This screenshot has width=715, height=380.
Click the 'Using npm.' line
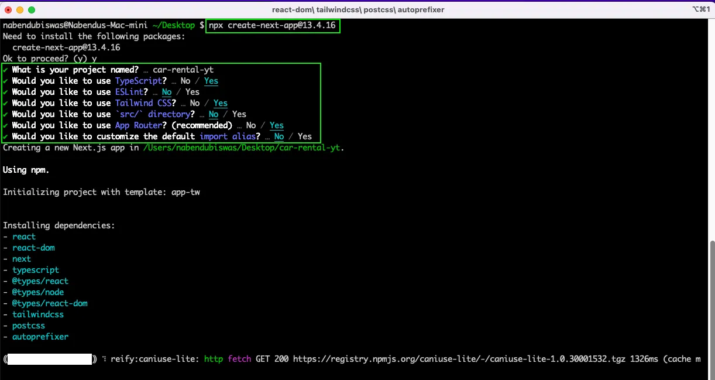coord(26,170)
